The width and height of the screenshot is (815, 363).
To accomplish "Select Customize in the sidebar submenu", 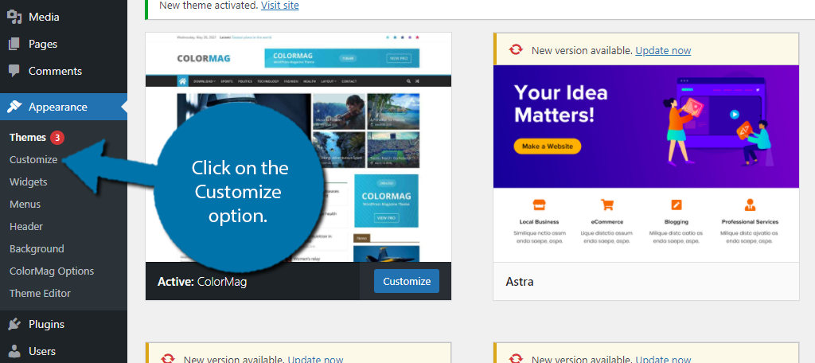I will (x=33, y=160).
